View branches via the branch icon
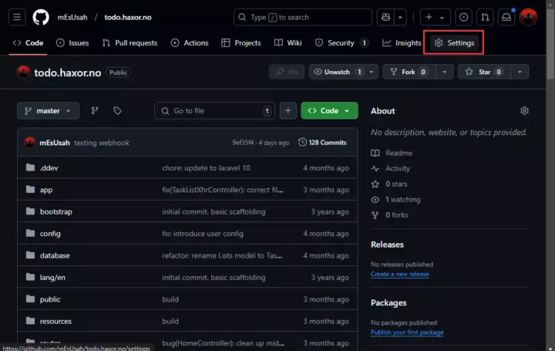This screenshot has width=555, height=351. pyautogui.click(x=95, y=111)
